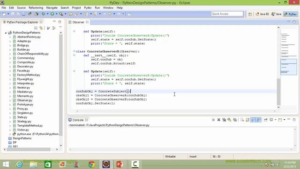Open the Refactoring menu
Viewport: 300px width, 169px height.
36,8
